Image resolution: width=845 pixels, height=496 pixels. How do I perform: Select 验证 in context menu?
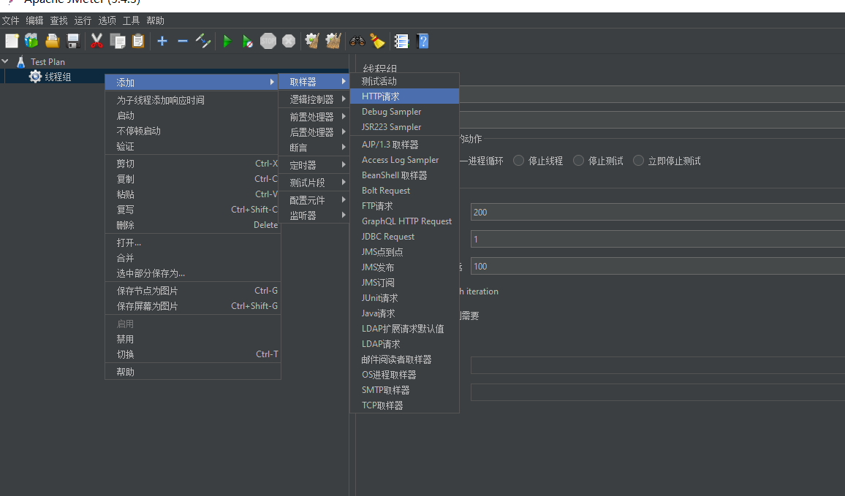point(193,147)
